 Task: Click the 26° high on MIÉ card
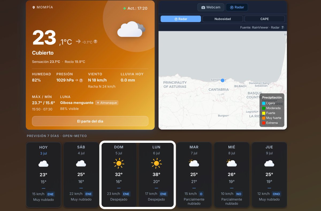coord(232,175)
